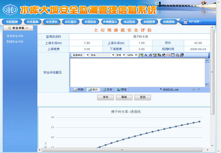Click the 上游坡度 value 3.00
Viewport: 221px width, 153px height.
[87, 49]
